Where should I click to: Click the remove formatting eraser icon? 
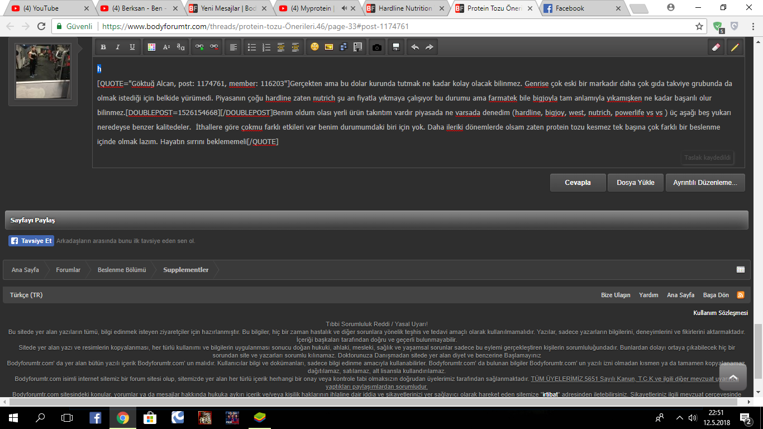(716, 47)
